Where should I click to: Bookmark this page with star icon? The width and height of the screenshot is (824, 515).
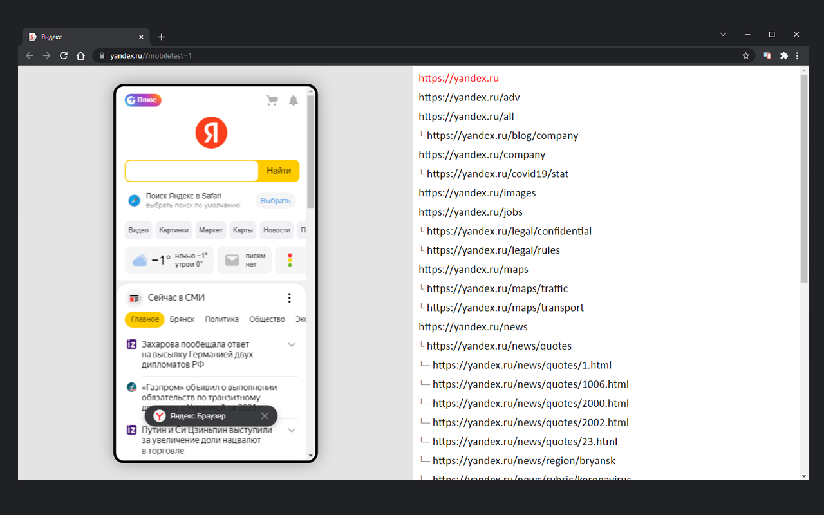745,56
